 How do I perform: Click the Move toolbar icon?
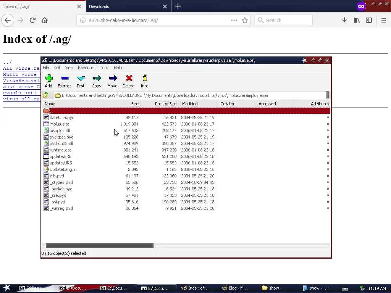[x=113, y=78]
